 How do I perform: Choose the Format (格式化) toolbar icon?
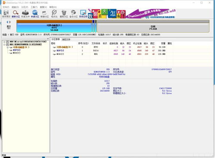click(x=54, y=14)
